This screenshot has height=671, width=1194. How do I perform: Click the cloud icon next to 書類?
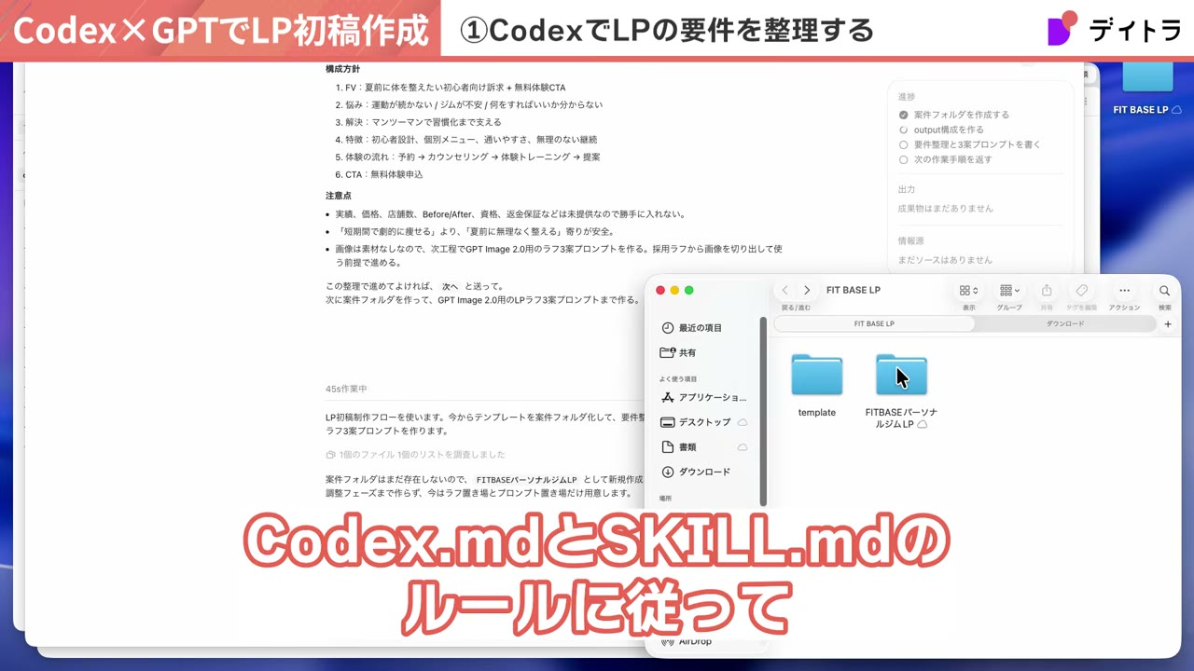743,447
